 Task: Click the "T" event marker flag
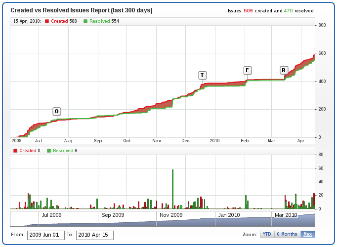(x=202, y=75)
